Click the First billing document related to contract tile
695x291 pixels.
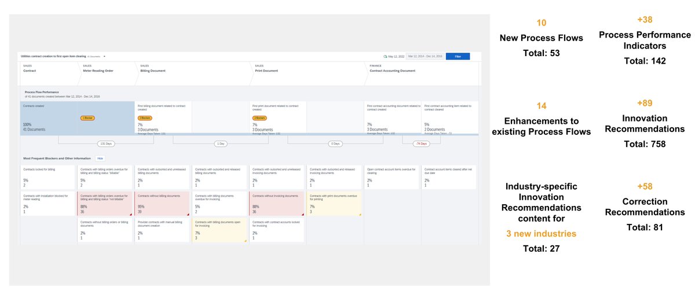[163, 118]
